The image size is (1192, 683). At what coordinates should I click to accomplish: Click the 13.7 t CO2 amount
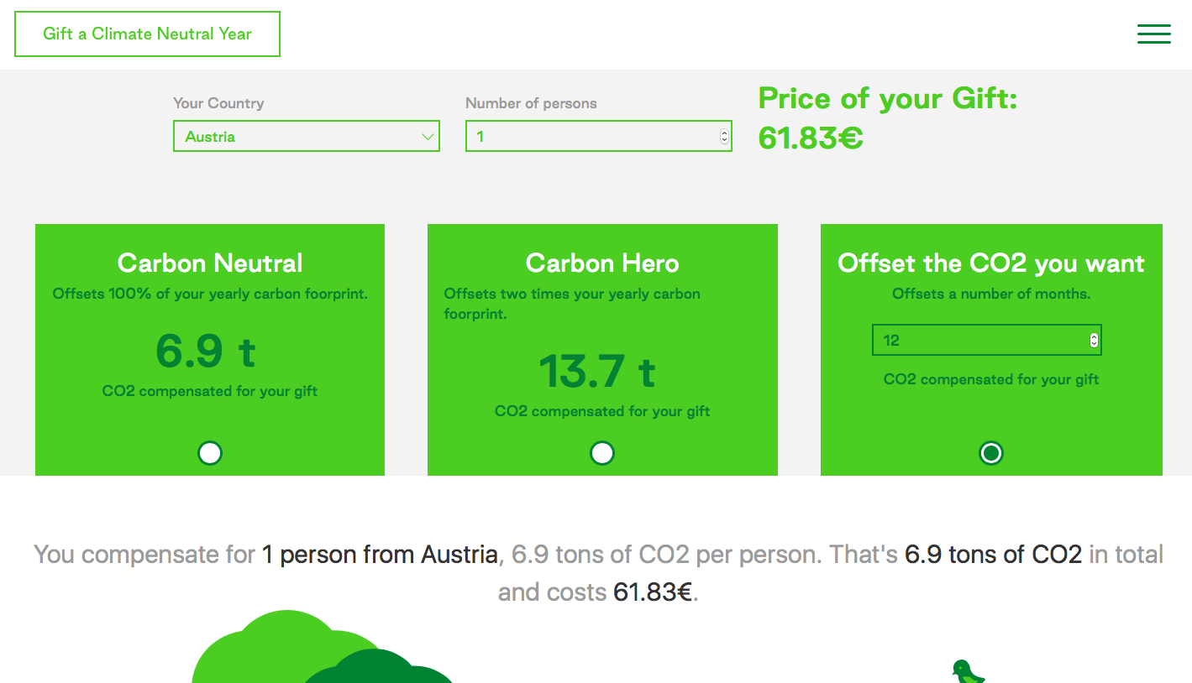pos(597,372)
